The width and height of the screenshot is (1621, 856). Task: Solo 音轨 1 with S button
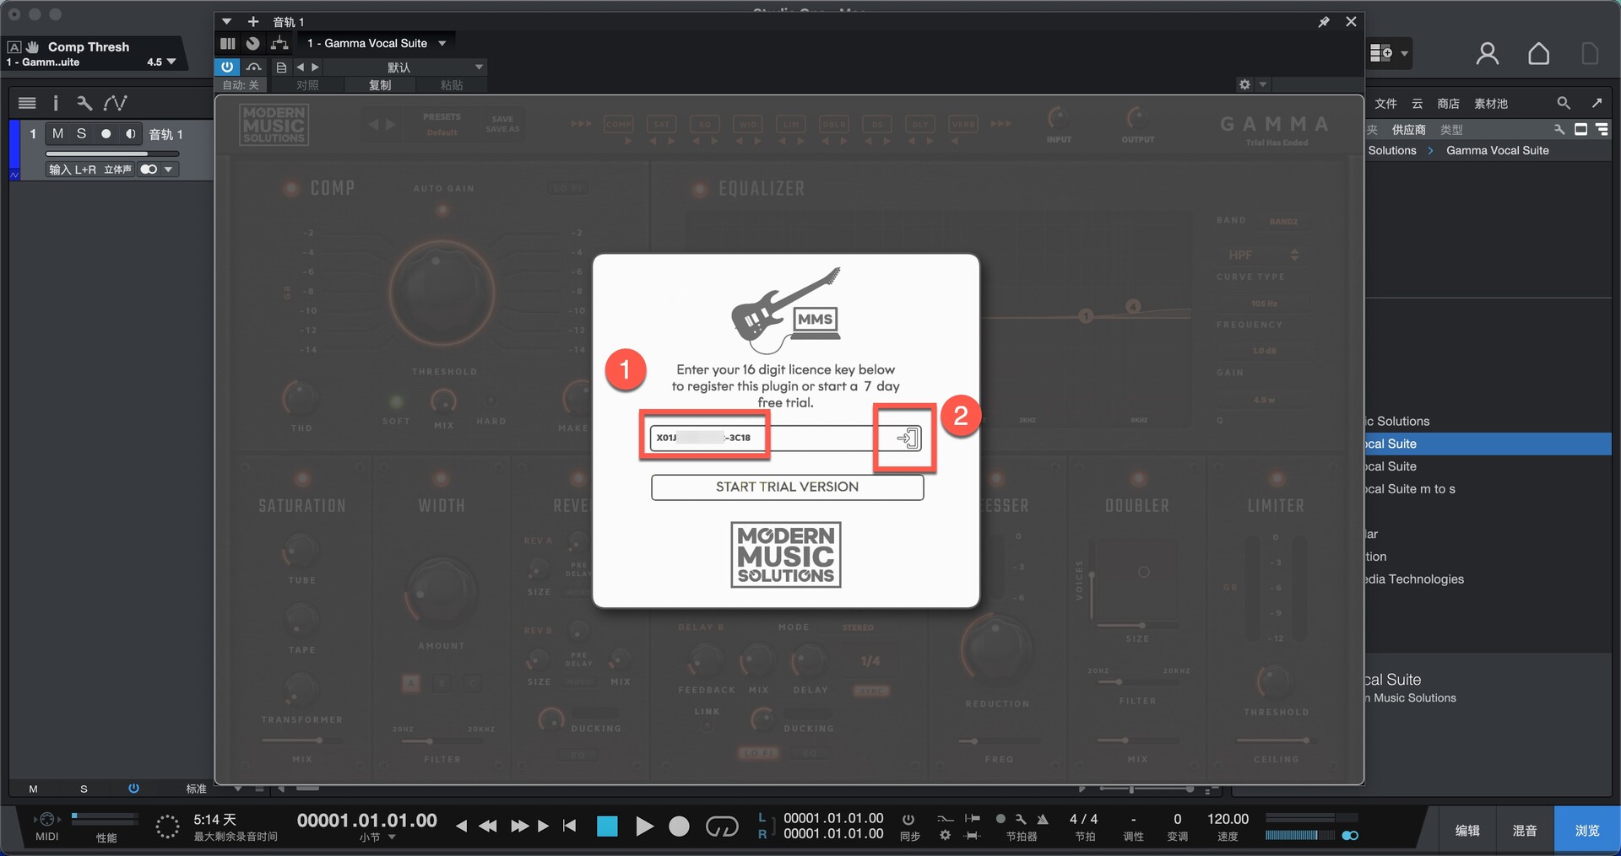pyautogui.click(x=81, y=133)
